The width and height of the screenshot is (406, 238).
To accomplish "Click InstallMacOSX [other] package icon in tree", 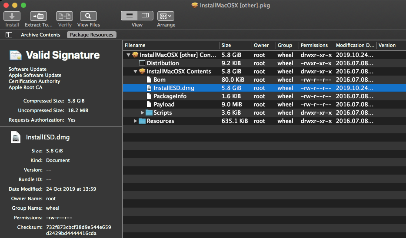I will [x=135, y=55].
